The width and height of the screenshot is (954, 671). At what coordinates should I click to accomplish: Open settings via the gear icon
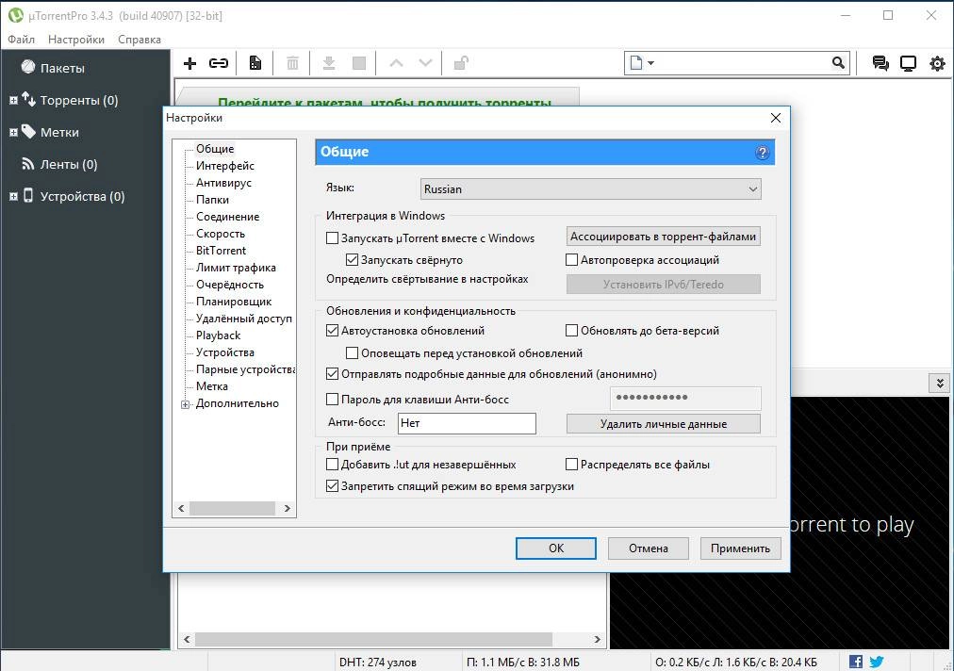click(936, 62)
